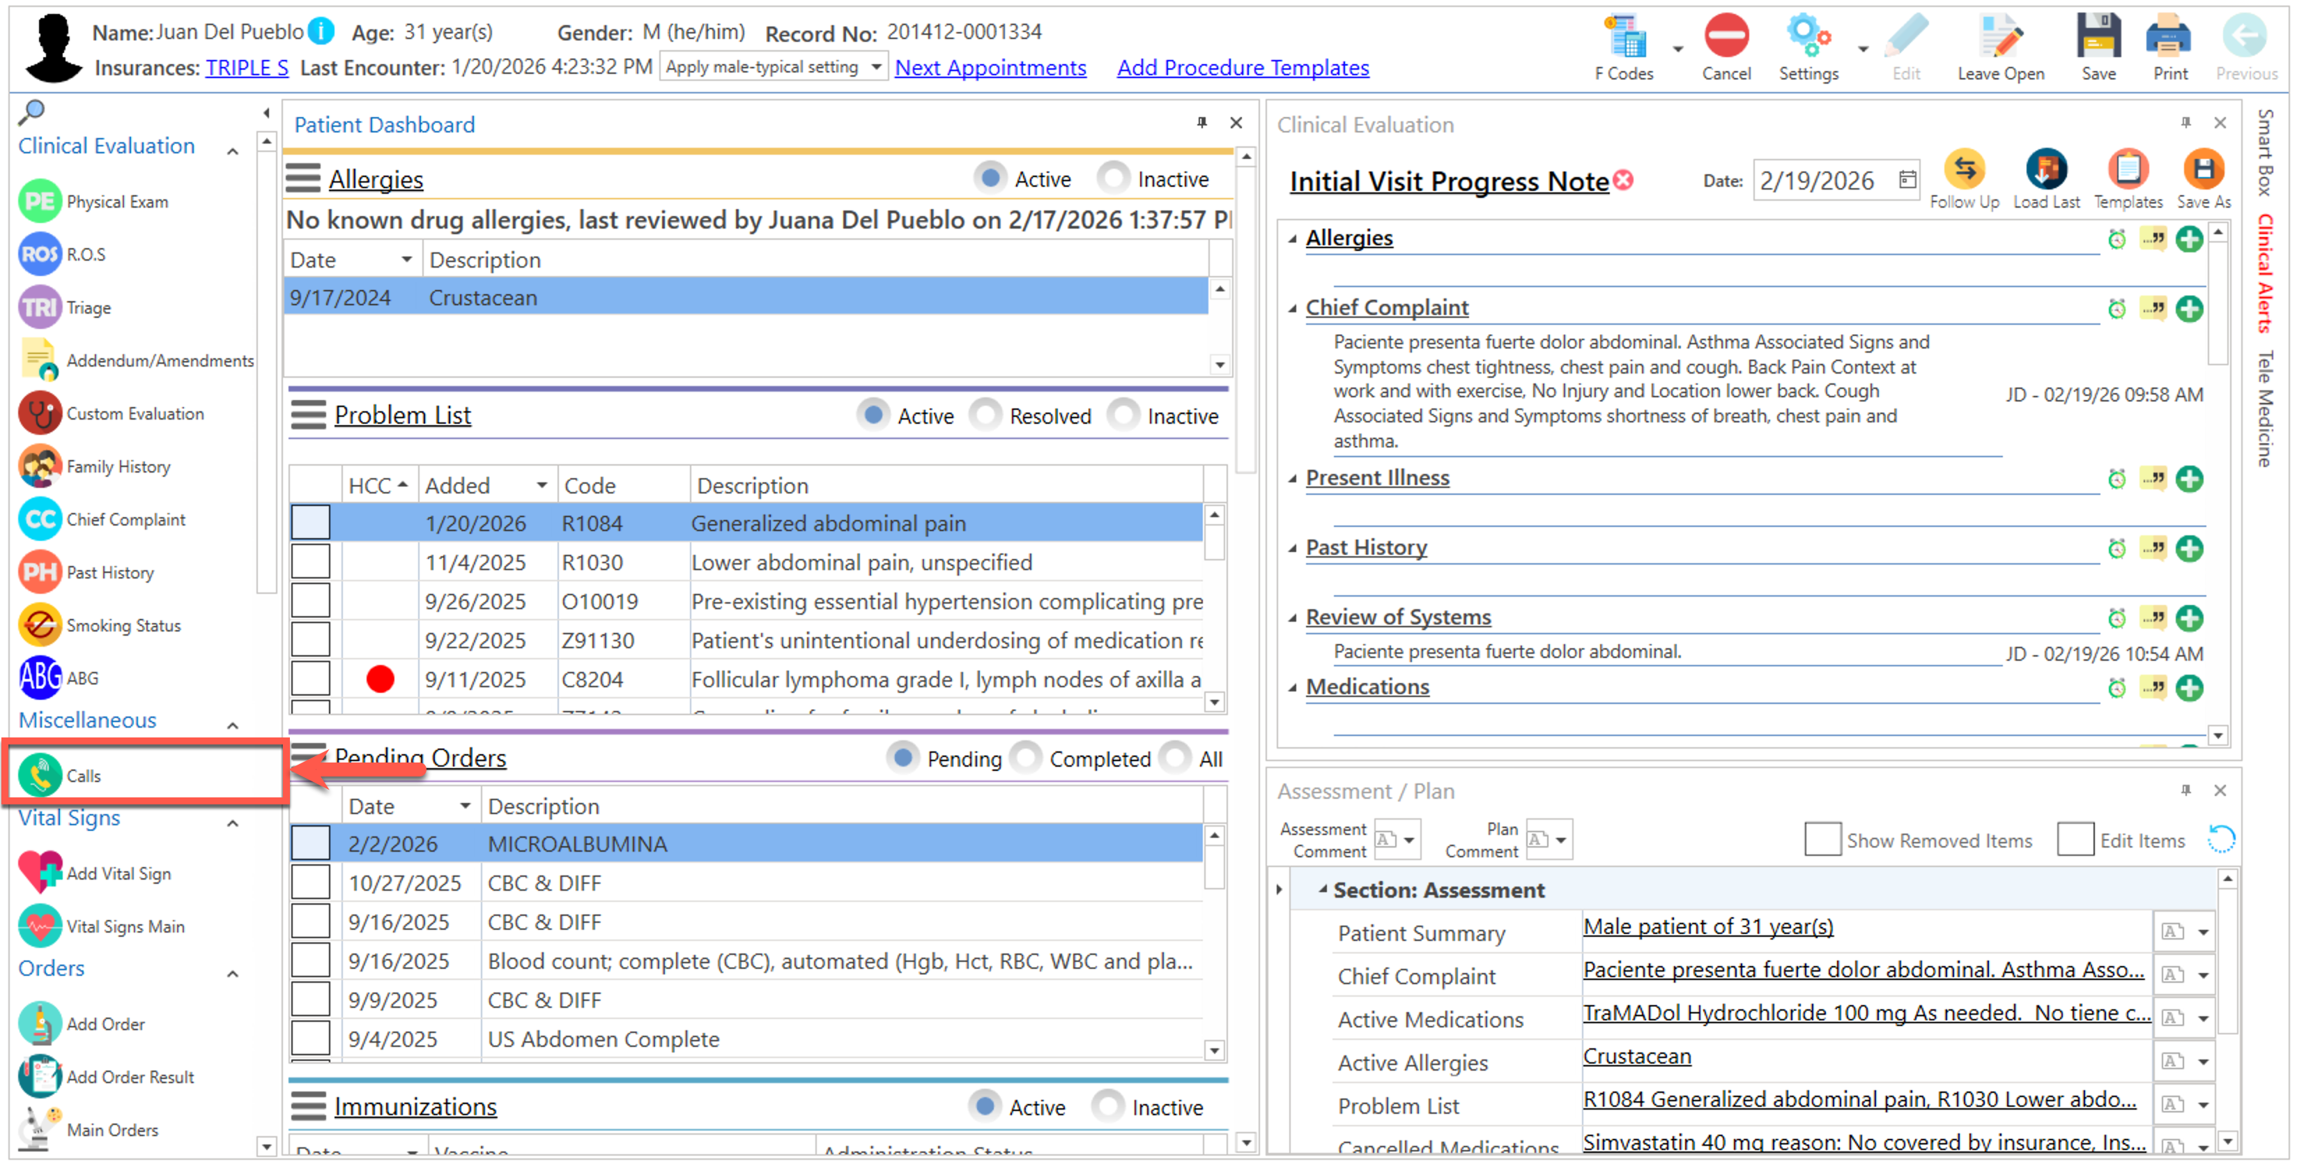The image size is (2297, 1164).
Task: Collapse the Section: Assessment group
Action: pyautogui.click(x=1323, y=889)
